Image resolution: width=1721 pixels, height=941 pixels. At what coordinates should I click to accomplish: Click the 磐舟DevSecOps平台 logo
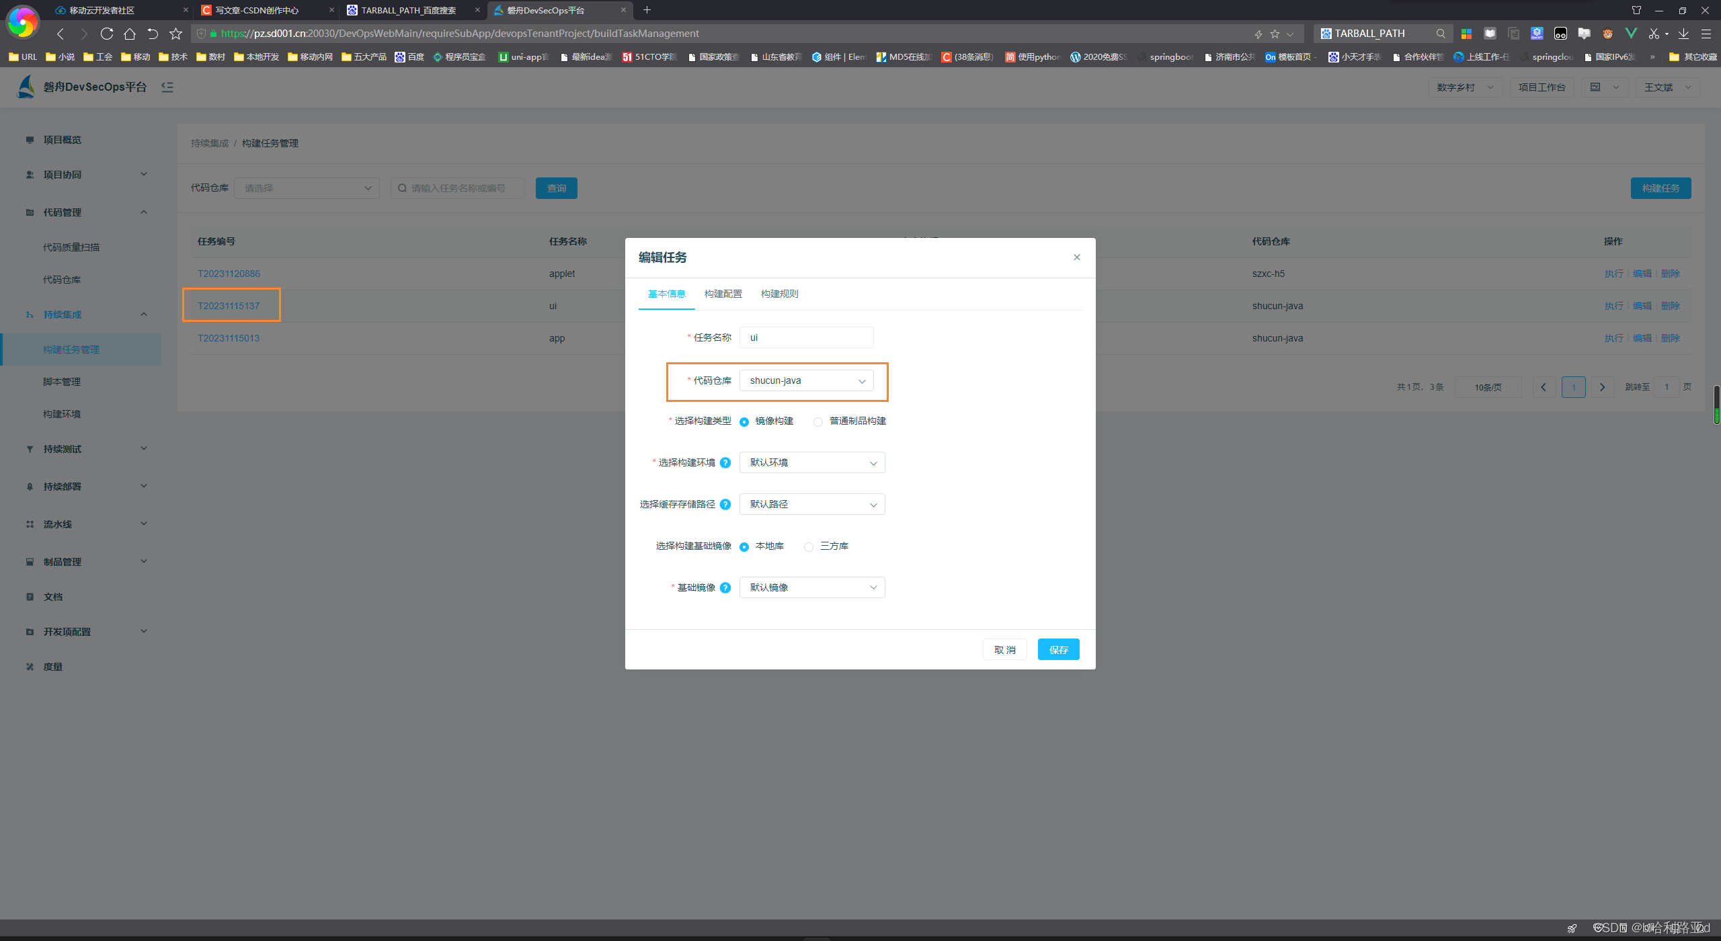tap(81, 87)
